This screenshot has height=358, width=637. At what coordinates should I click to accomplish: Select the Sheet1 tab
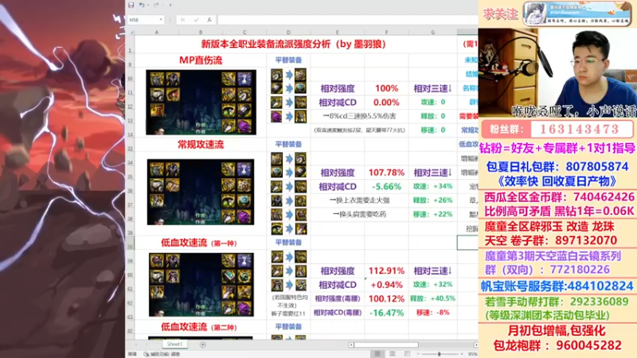tap(174, 344)
